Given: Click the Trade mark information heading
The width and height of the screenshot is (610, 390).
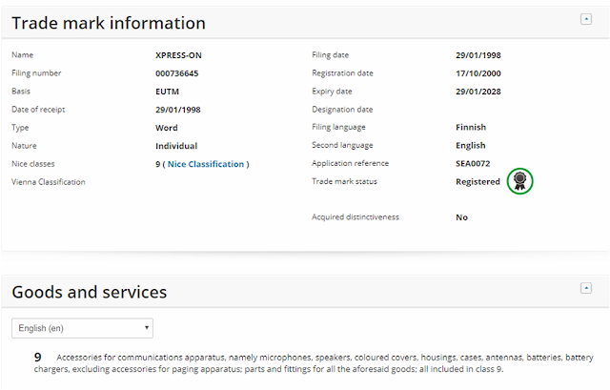Looking at the screenshot, I should coord(109,23).
